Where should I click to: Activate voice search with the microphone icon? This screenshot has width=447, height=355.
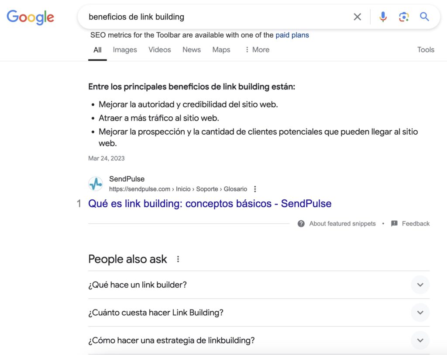383,17
